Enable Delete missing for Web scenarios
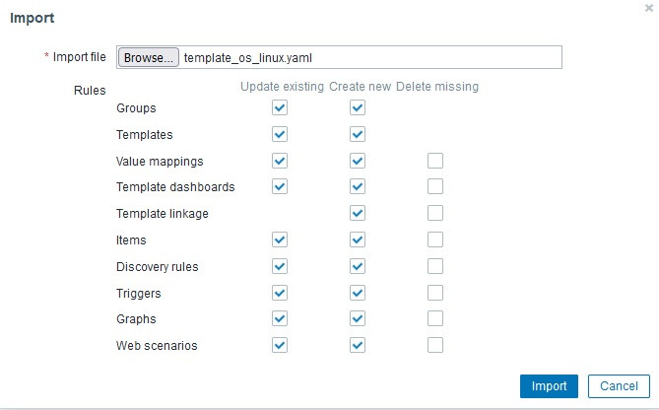Screen dimensions: 659x410 pyautogui.click(x=435, y=345)
